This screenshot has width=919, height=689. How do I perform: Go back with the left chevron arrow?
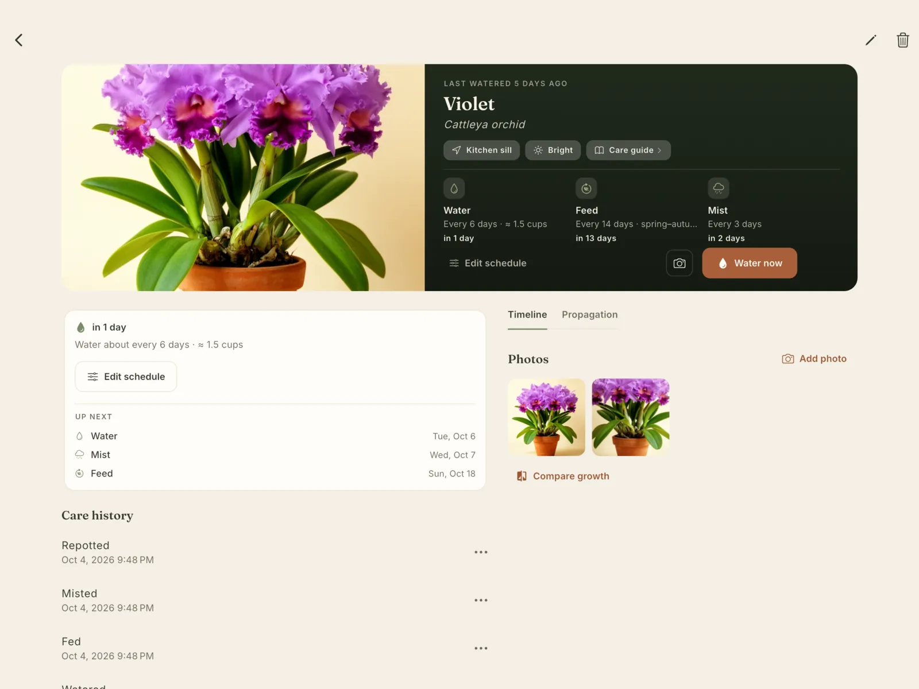[x=19, y=40]
